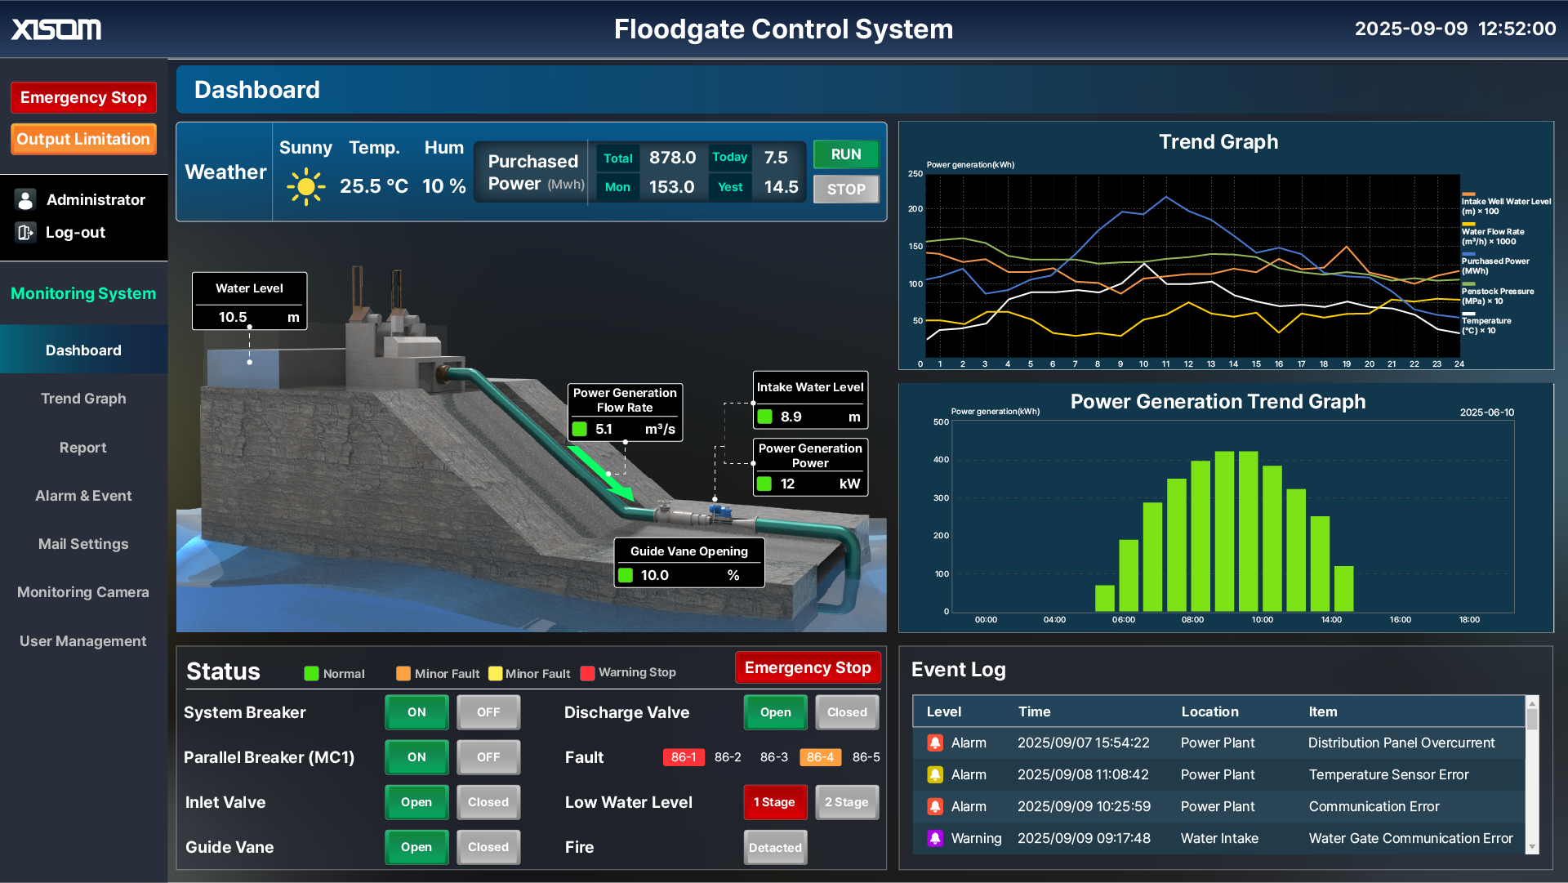Screen dimensions: 1568x883
Task: Click yellow alarm bell for Temperature Sensor Error
Action: coord(935,775)
